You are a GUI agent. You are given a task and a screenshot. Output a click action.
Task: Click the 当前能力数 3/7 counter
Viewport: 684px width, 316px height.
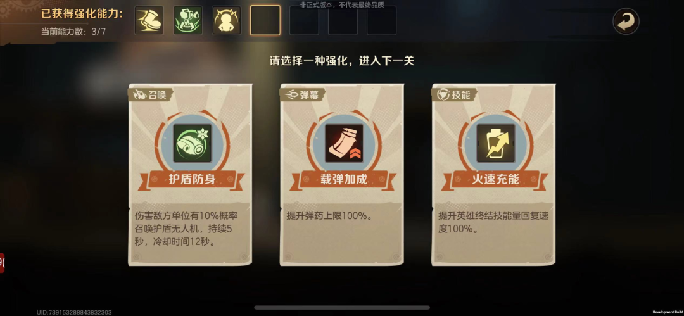tap(73, 32)
